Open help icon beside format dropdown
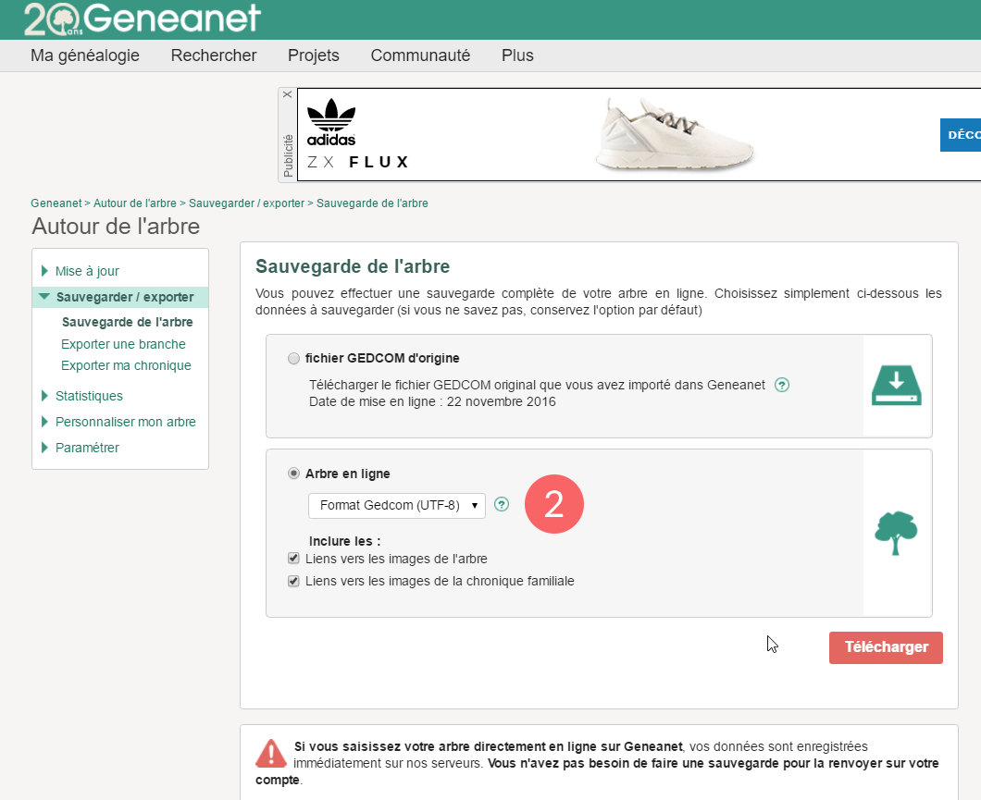 (x=502, y=504)
